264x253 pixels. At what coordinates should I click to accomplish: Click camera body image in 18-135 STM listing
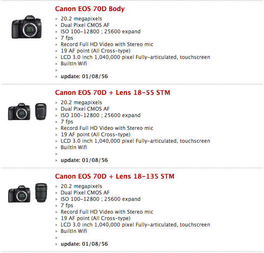19,194
